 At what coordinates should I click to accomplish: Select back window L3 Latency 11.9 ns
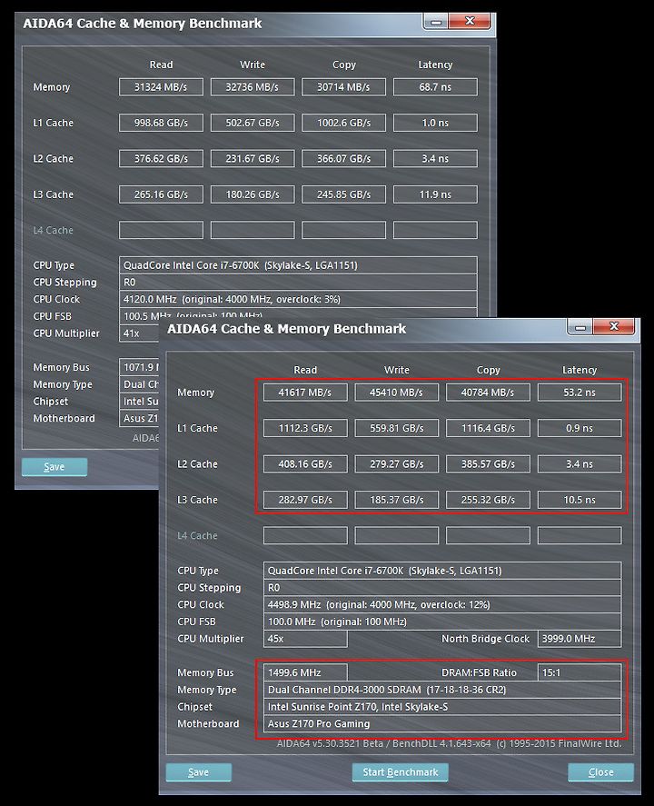pyautogui.click(x=435, y=194)
